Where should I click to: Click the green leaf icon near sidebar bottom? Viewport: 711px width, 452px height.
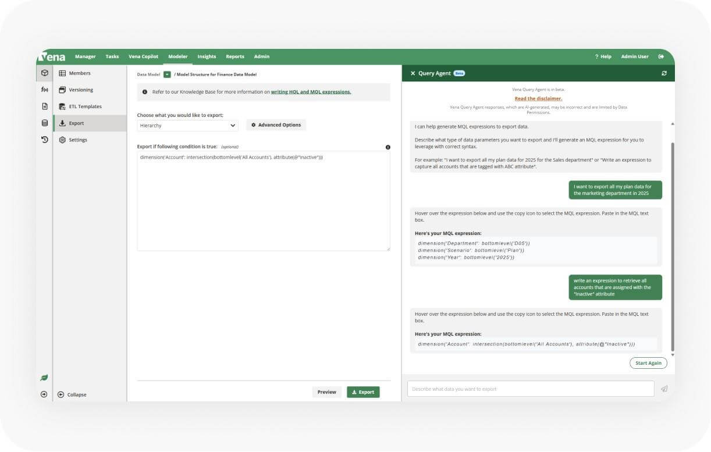pos(44,378)
